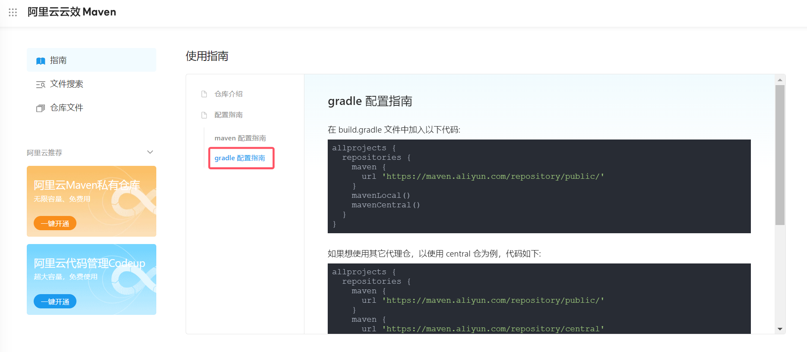
Task: Select maven 配置指南 sub-item
Action: [240, 138]
